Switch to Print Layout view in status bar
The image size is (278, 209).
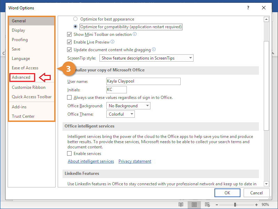coord(194,204)
